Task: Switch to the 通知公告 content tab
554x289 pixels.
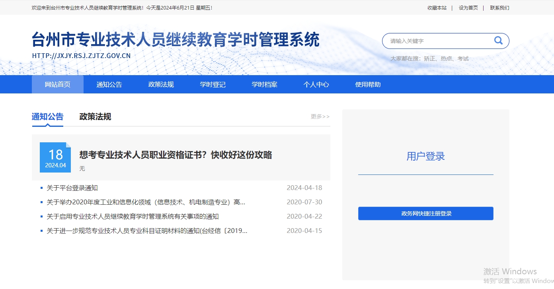Action: pyautogui.click(x=47, y=116)
